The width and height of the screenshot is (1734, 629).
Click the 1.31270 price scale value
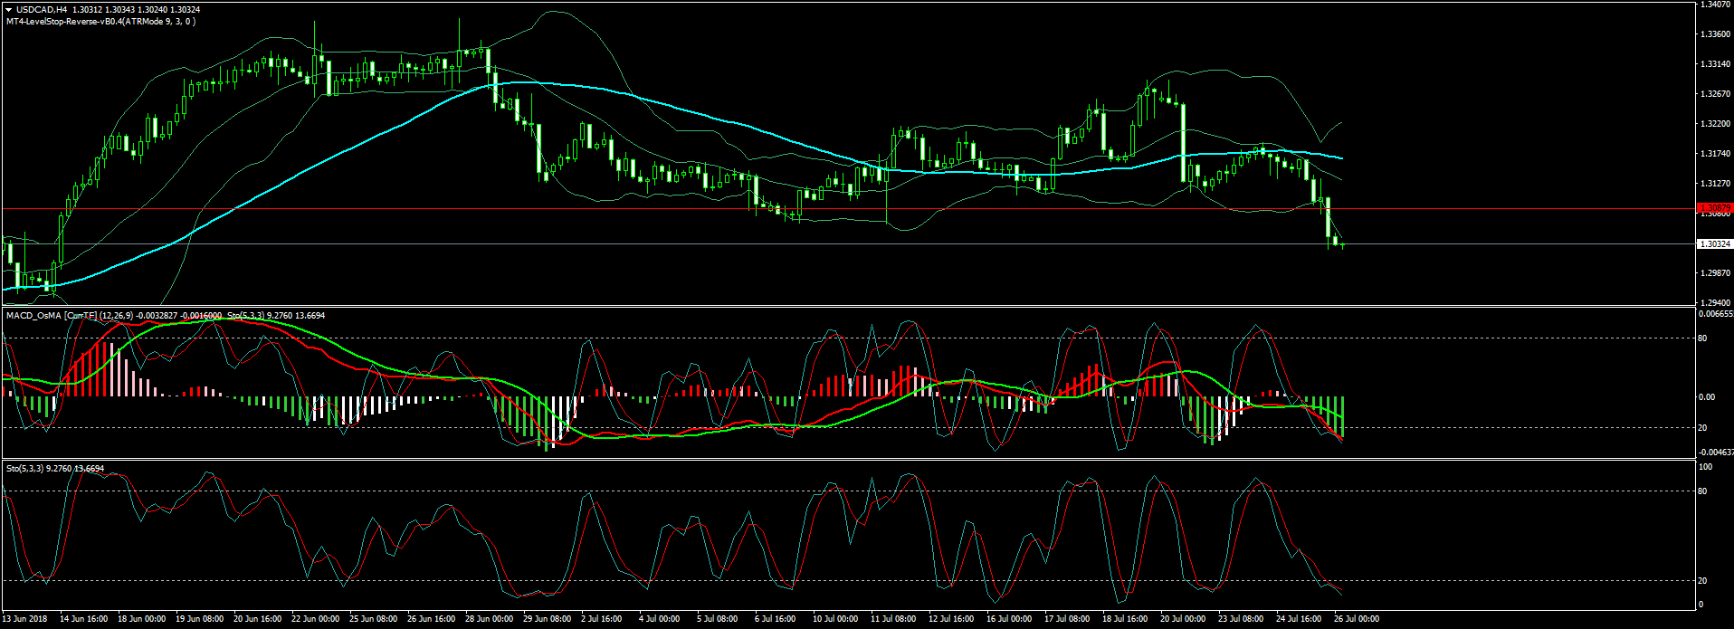(x=1716, y=184)
